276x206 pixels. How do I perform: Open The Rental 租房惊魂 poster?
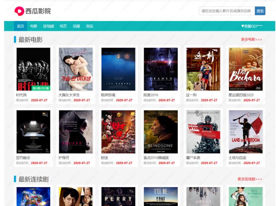point(118,69)
